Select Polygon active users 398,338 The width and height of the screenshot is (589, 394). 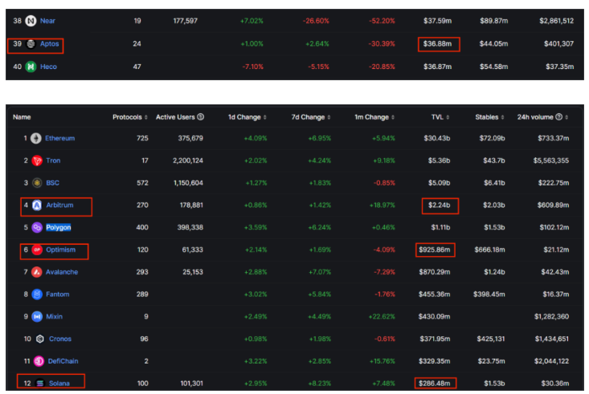click(x=190, y=227)
